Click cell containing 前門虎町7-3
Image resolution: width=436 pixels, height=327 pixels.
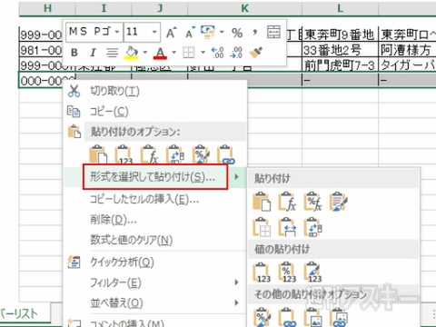[x=340, y=65]
